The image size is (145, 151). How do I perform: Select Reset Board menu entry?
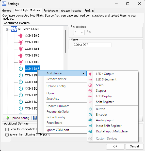tap(62, 123)
